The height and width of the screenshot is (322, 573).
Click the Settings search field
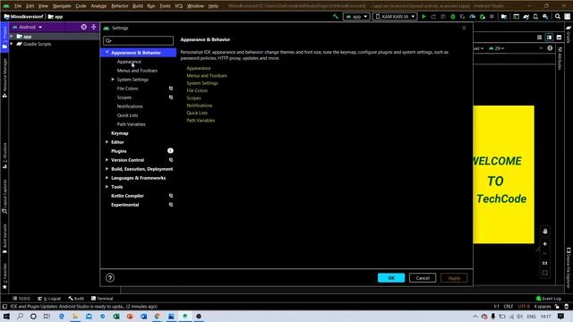pos(139,40)
